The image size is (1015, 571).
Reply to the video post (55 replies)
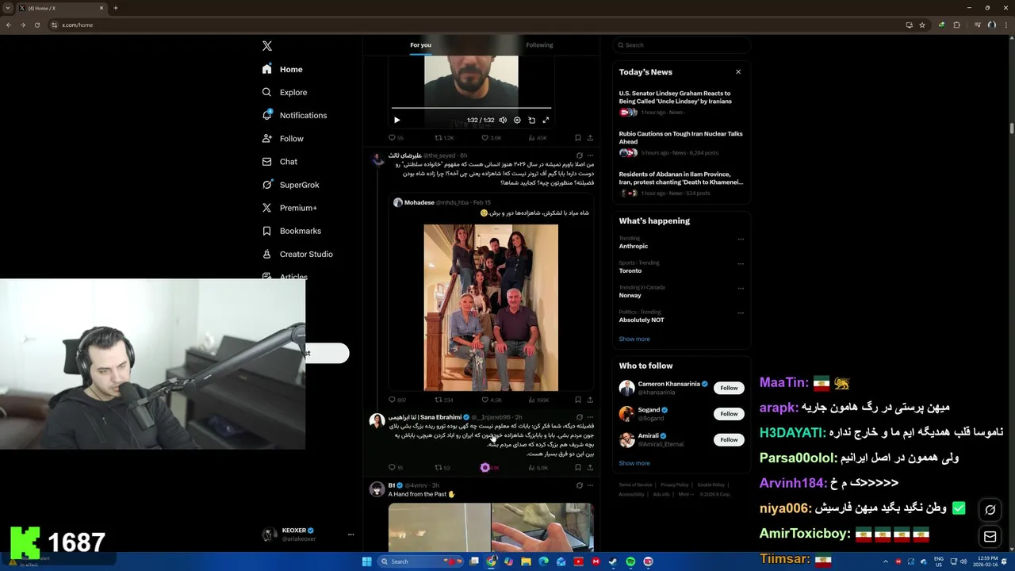(x=396, y=138)
